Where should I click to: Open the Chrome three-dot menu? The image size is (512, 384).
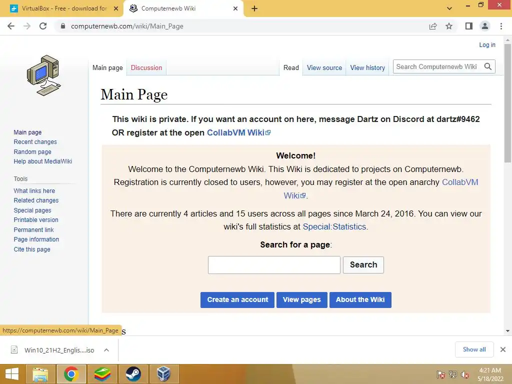[501, 26]
